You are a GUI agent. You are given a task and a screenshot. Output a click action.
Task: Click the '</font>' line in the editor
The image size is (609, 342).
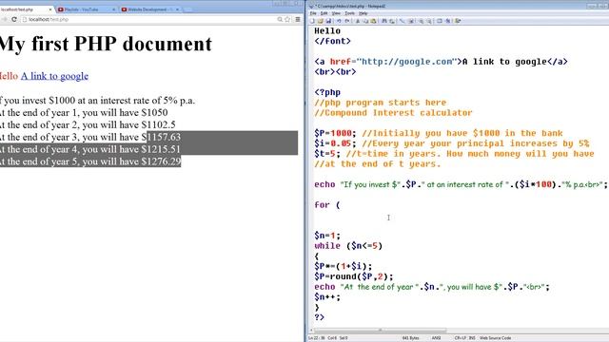[332, 41]
